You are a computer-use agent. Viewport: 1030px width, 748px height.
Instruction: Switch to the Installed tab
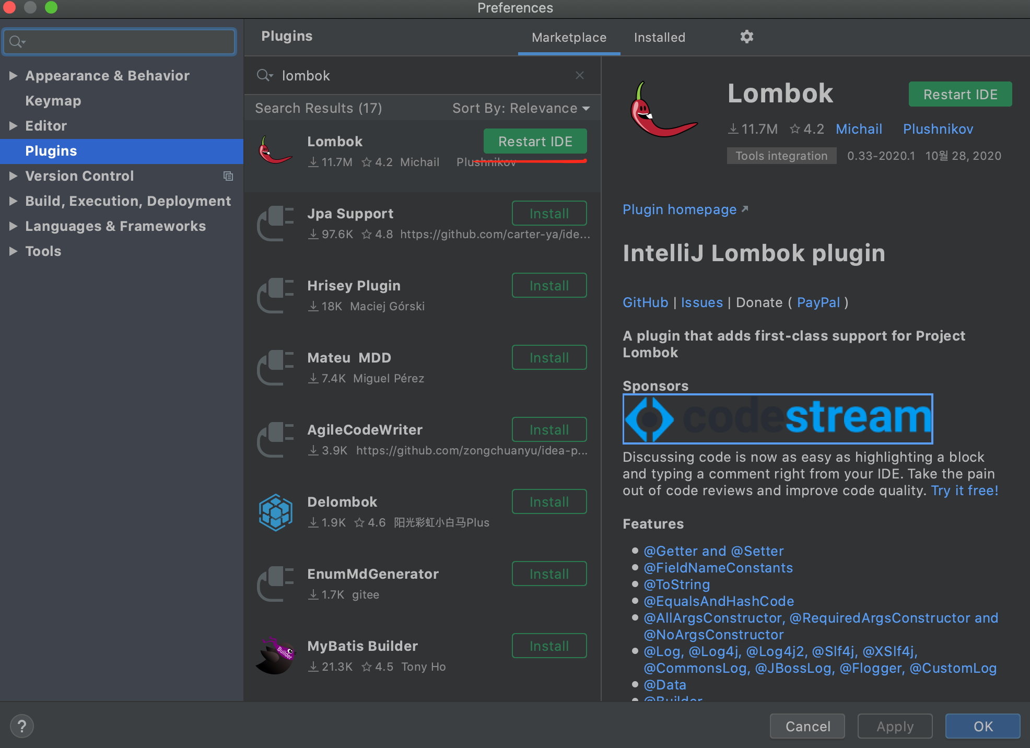[x=659, y=38]
